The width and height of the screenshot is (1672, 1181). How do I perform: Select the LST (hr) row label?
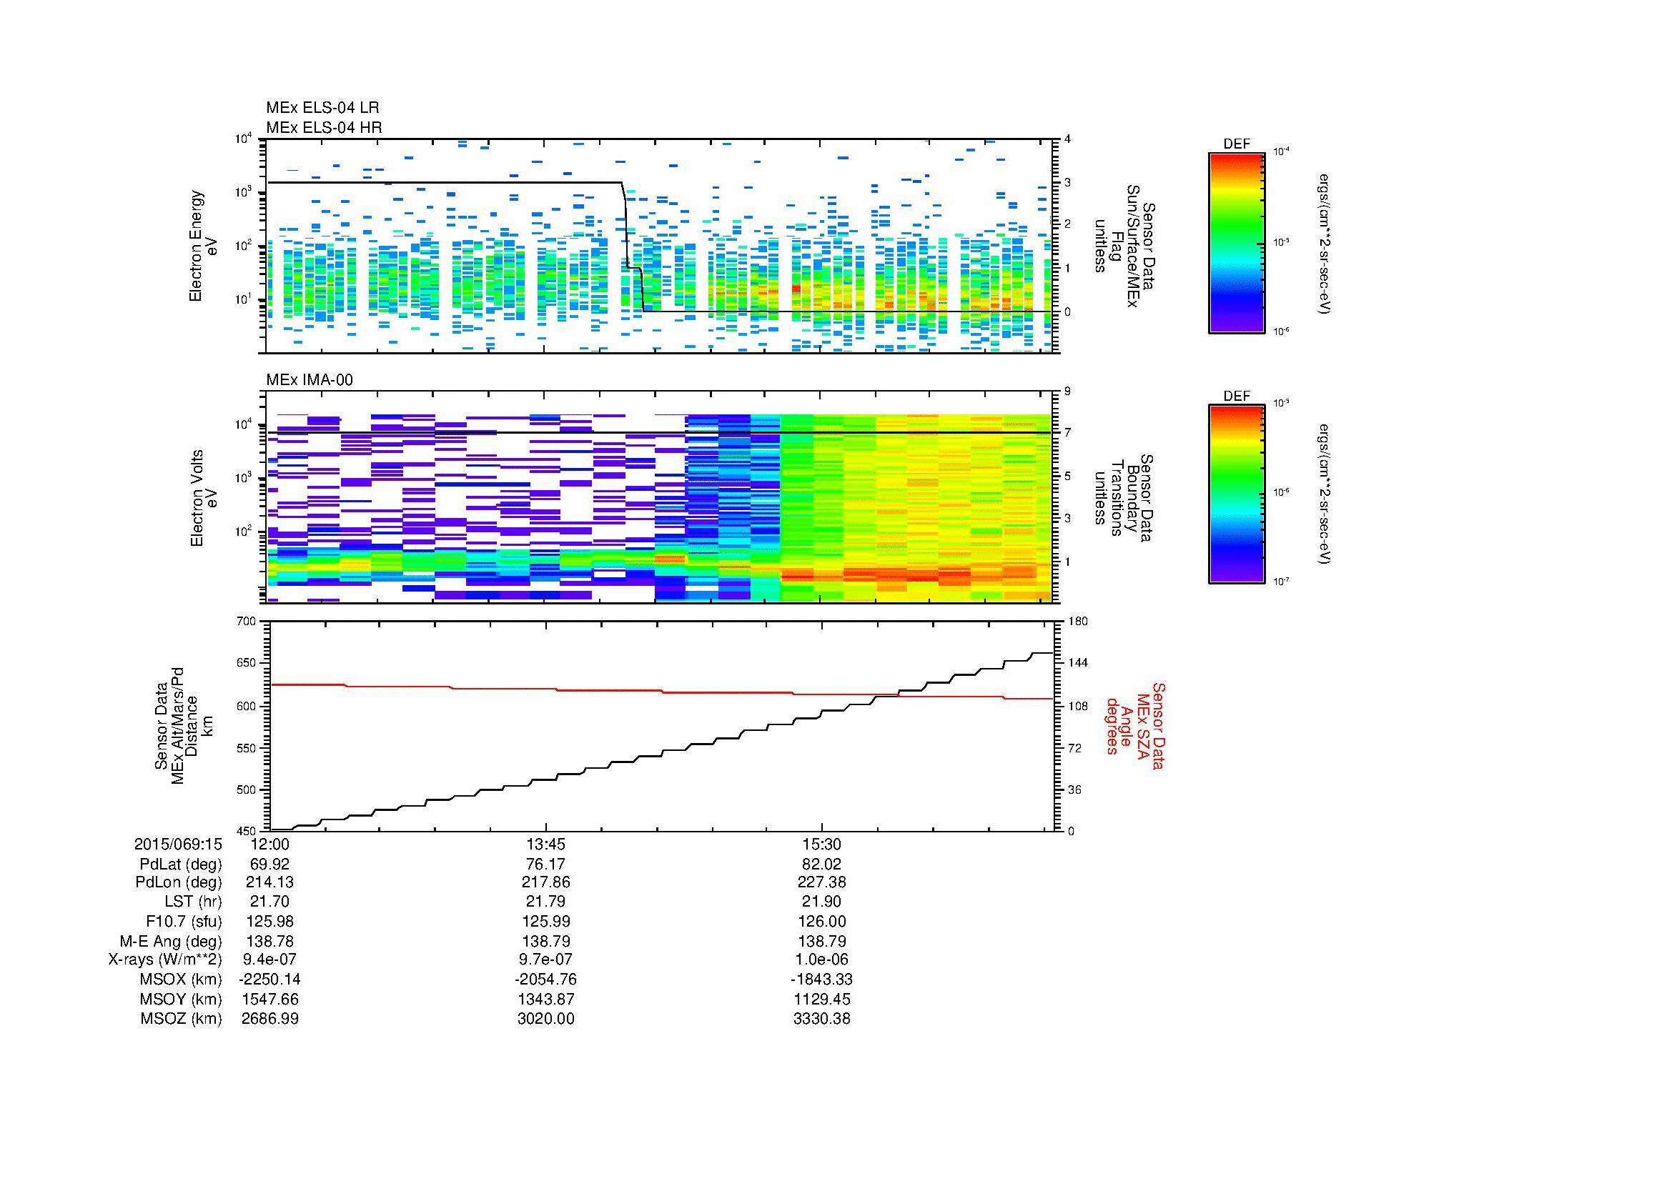(194, 902)
